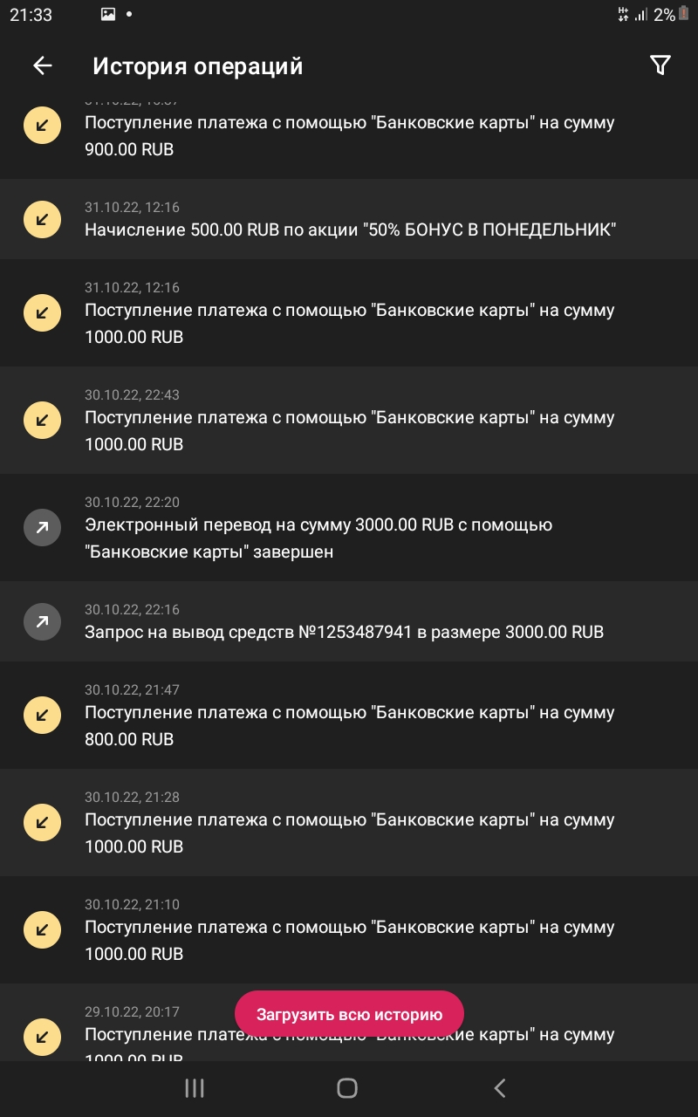Tap the outgoing transfer icon for 3000.00 RUB

pos(42,527)
